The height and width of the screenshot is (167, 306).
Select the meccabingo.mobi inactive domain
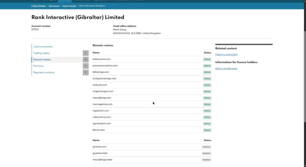coord(102,160)
